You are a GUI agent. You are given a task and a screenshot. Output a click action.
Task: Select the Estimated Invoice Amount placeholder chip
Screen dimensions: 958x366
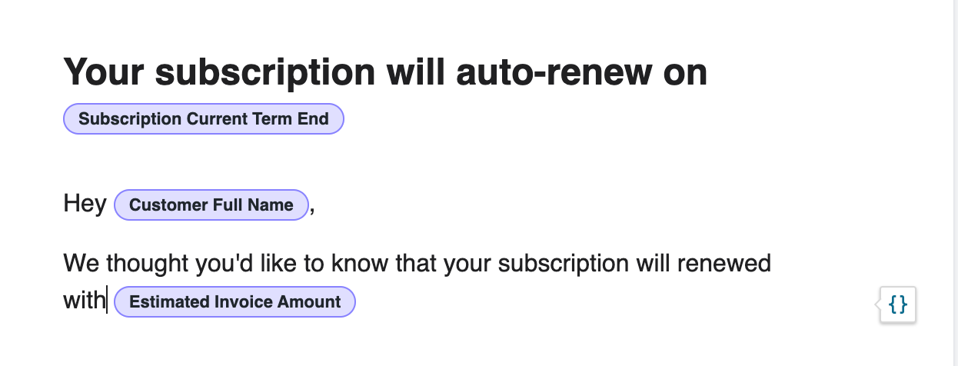click(235, 302)
